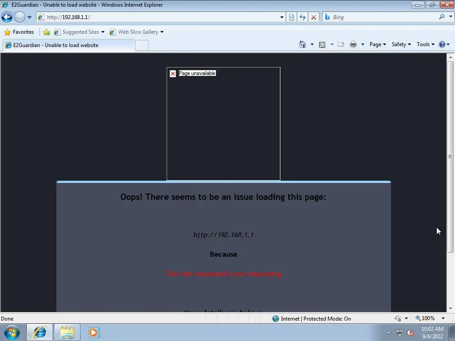455x341 pixels.
Task: Click the muted volume tray icon
Action: [410, 333]
